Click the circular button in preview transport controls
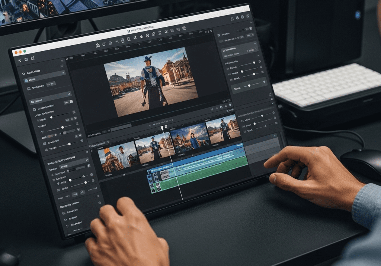This screenshot has height=266, width=381. click(221, 107)
